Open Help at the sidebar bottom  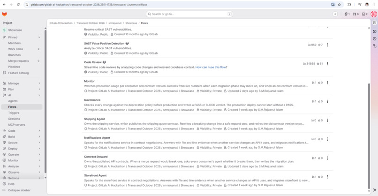(x=11, y=184)
